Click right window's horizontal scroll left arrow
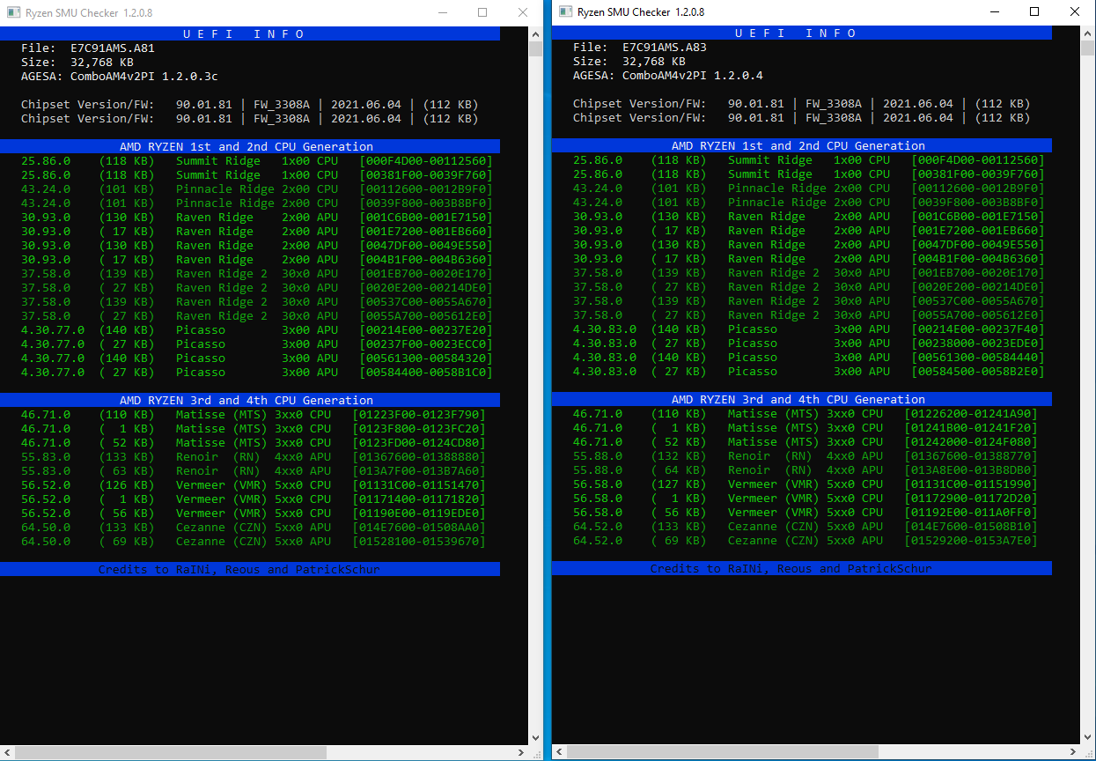The height and width of the screenshot is (761, 1096). [559, 753]
